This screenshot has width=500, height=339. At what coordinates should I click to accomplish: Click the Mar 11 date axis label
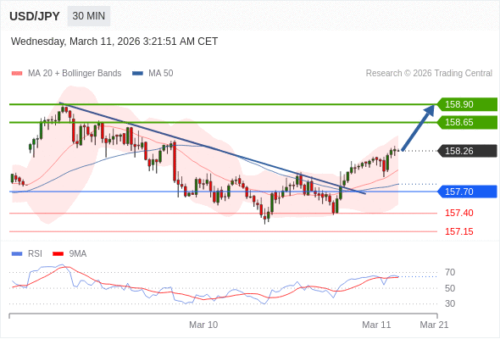click(376, 325)
